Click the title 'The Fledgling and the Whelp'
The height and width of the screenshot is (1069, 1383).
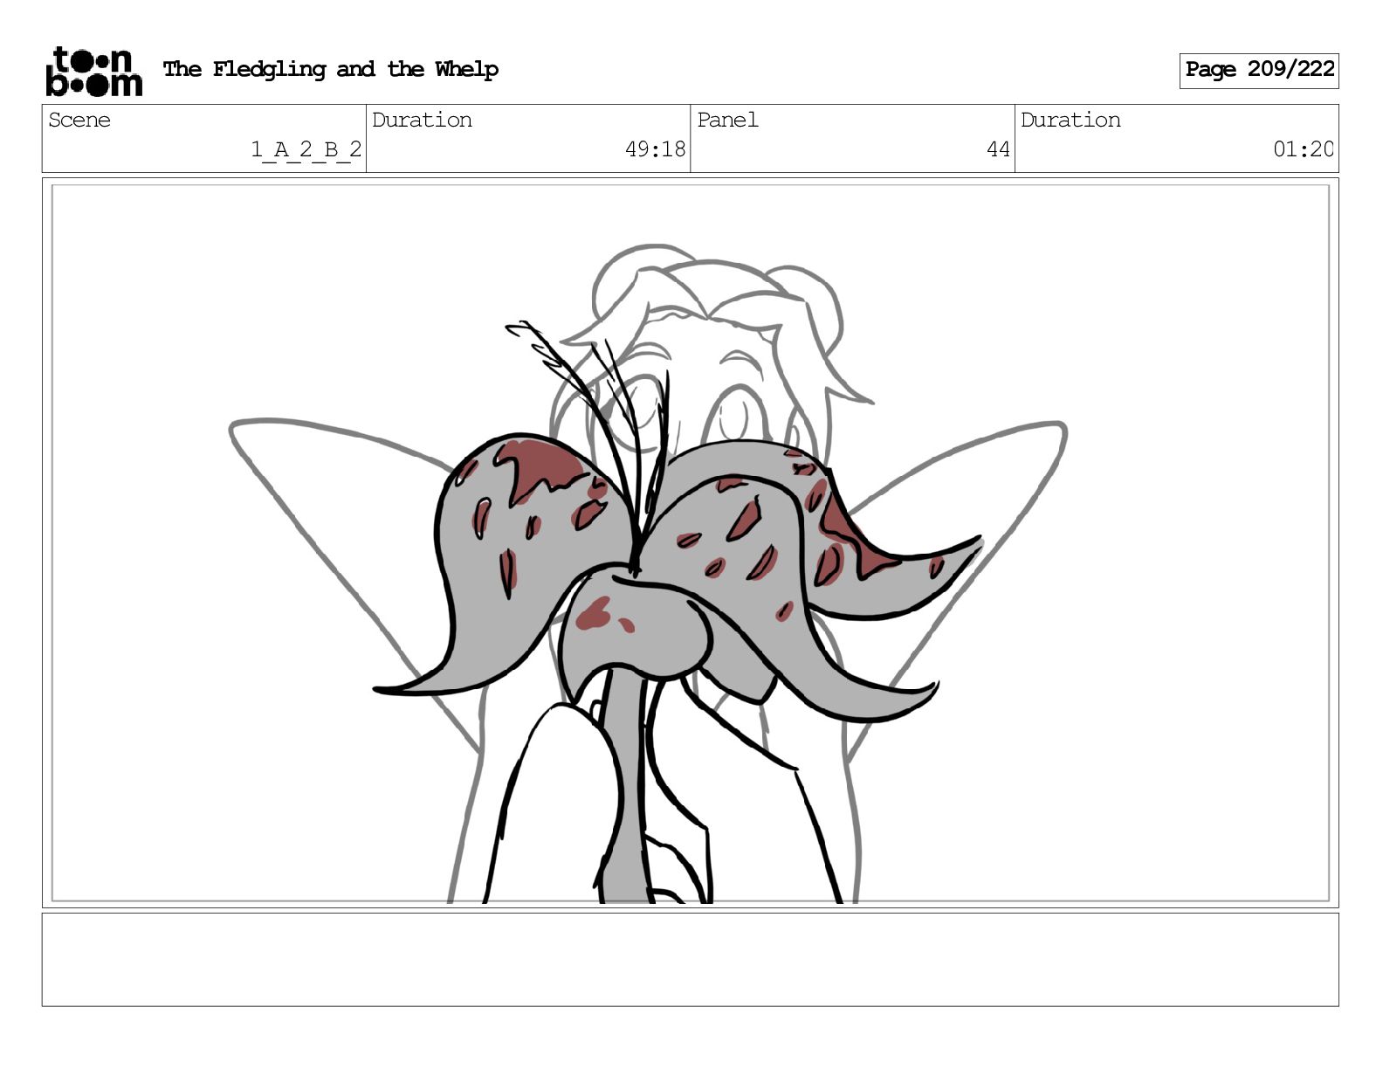(x=331, y=69)
